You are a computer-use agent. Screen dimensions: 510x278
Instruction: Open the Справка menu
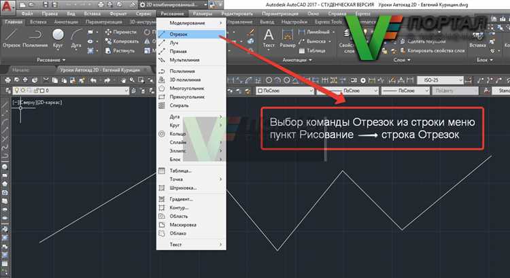[337, 14]
